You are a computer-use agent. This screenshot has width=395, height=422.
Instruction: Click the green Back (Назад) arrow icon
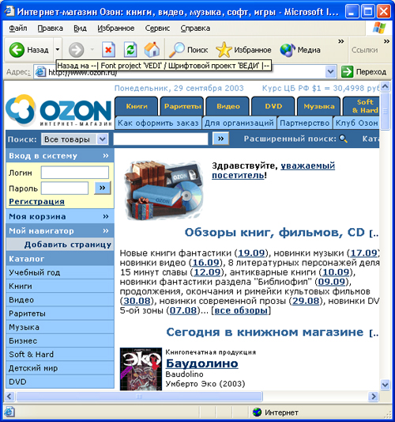17,50
